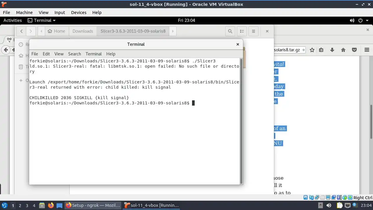Switch to sol-11_4-vbox taskbar window

(152, 205)
